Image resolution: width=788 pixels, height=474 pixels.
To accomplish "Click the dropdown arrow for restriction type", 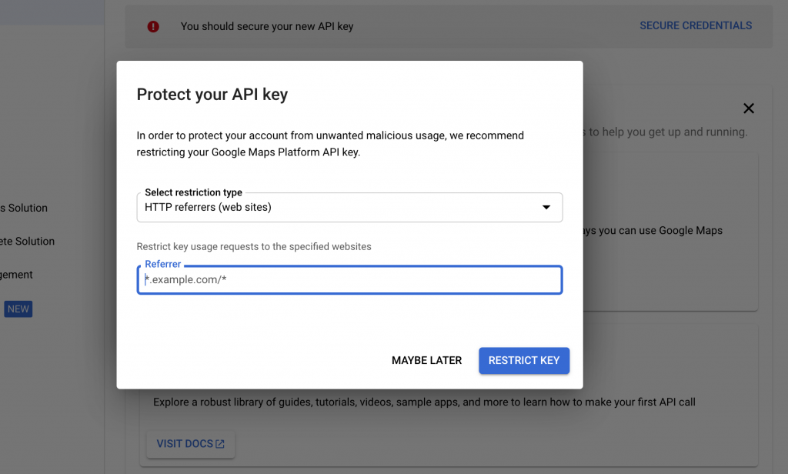I will (546, 207).
